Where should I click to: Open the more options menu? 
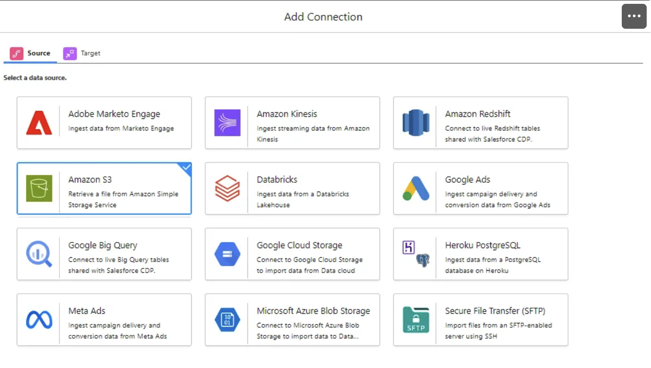634,16
